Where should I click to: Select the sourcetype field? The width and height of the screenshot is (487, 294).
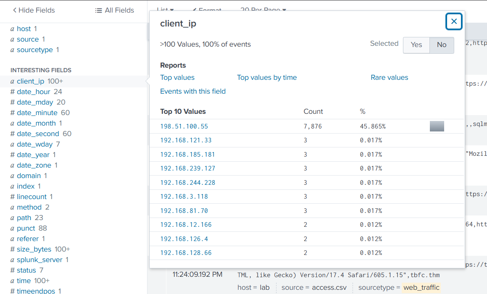[x=34, y=50]
